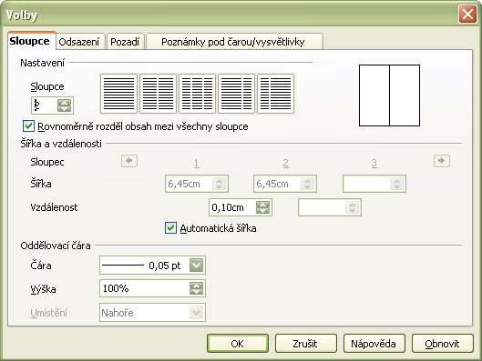The height and width of the screenshot is (361, 482).
Task: Choose preset with wide left, narrow right column
Action: click(x=236, y=94)
